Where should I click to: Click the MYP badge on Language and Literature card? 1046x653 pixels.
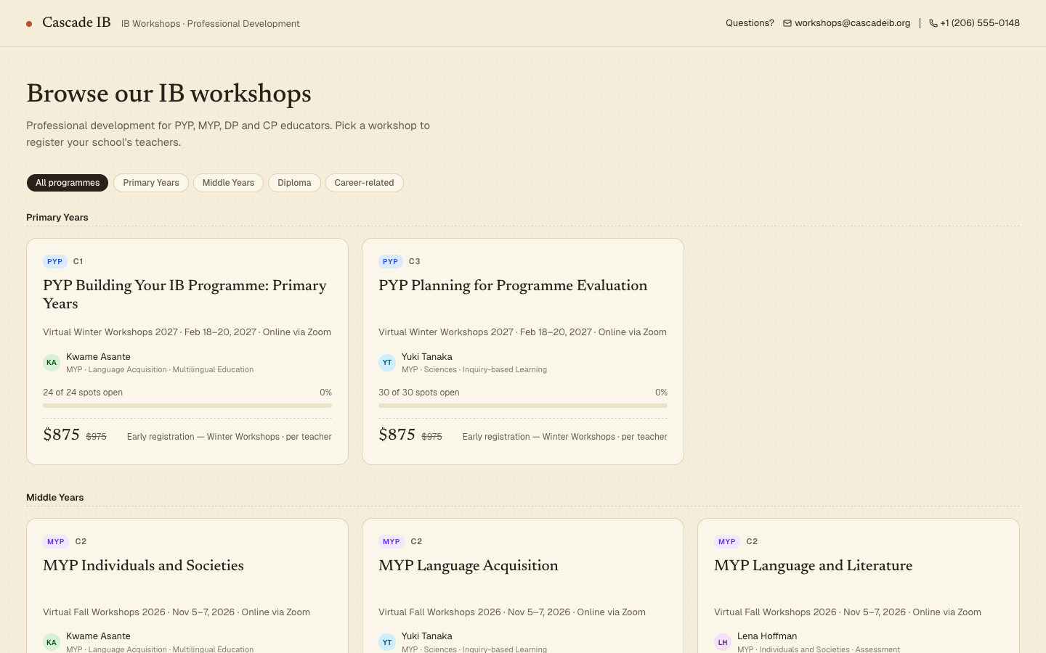(x=727, y=542)
